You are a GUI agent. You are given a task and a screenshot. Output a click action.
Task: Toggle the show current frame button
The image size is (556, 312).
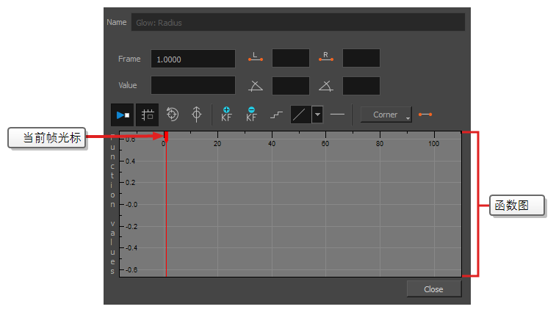pos(121,115)
